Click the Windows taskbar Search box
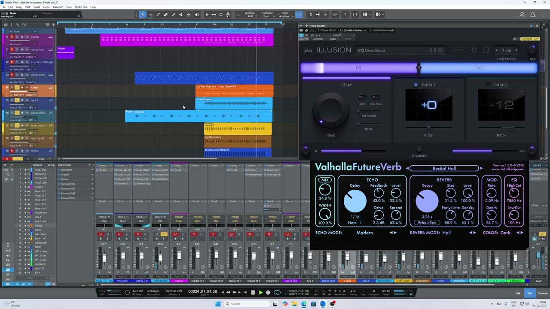Screen dimensions: 550x309 coord(247,304)
